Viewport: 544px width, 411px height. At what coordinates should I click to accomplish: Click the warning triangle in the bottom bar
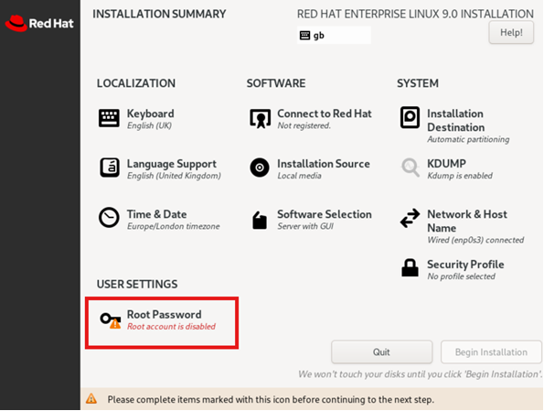[x=91, y=398]
